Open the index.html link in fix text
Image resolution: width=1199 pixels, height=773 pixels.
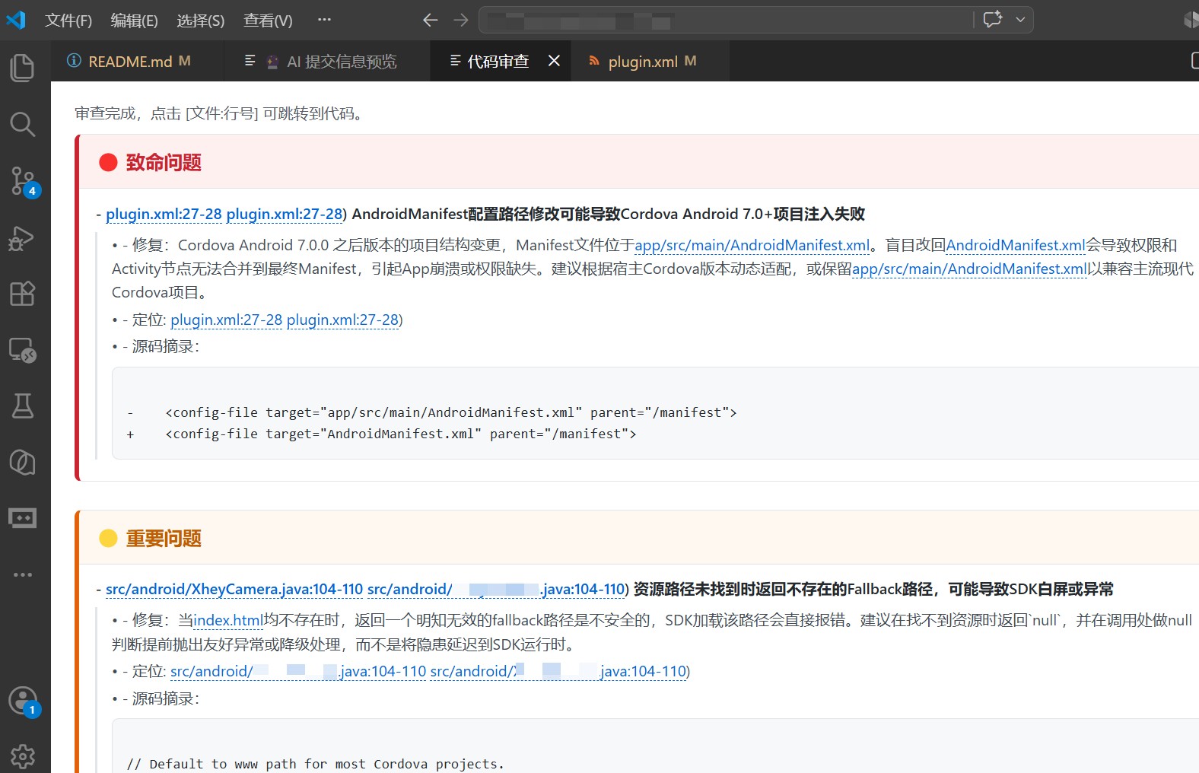pyautogui.click(x=227, y=621)
